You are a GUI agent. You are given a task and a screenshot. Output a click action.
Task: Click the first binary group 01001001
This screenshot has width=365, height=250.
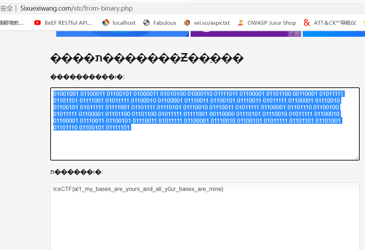click(x=66, y=94)
